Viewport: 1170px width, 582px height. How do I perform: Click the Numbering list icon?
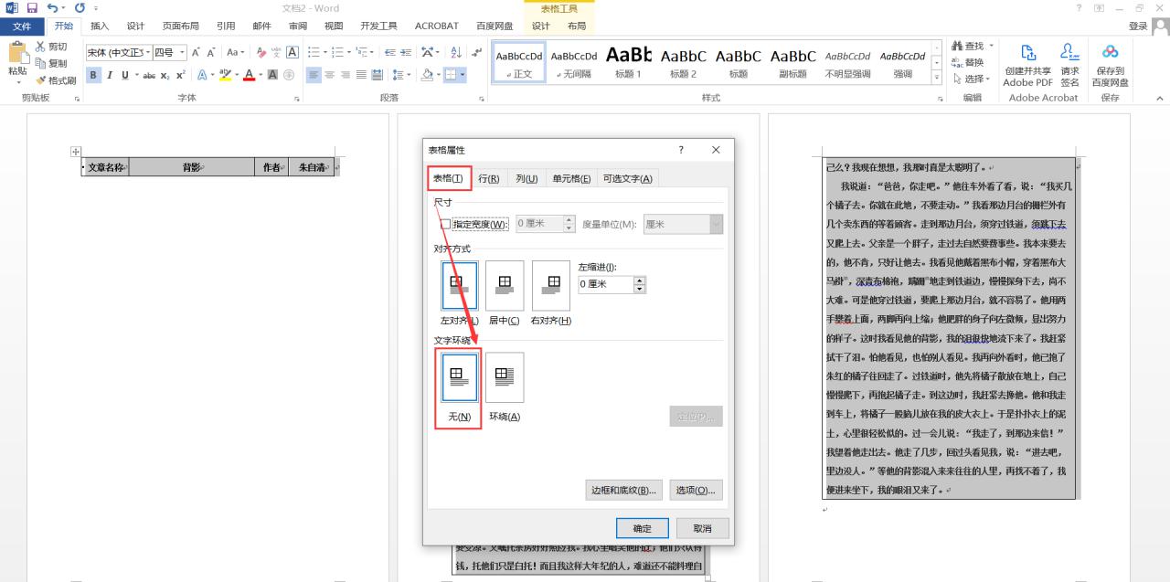[x=338, y=53]
